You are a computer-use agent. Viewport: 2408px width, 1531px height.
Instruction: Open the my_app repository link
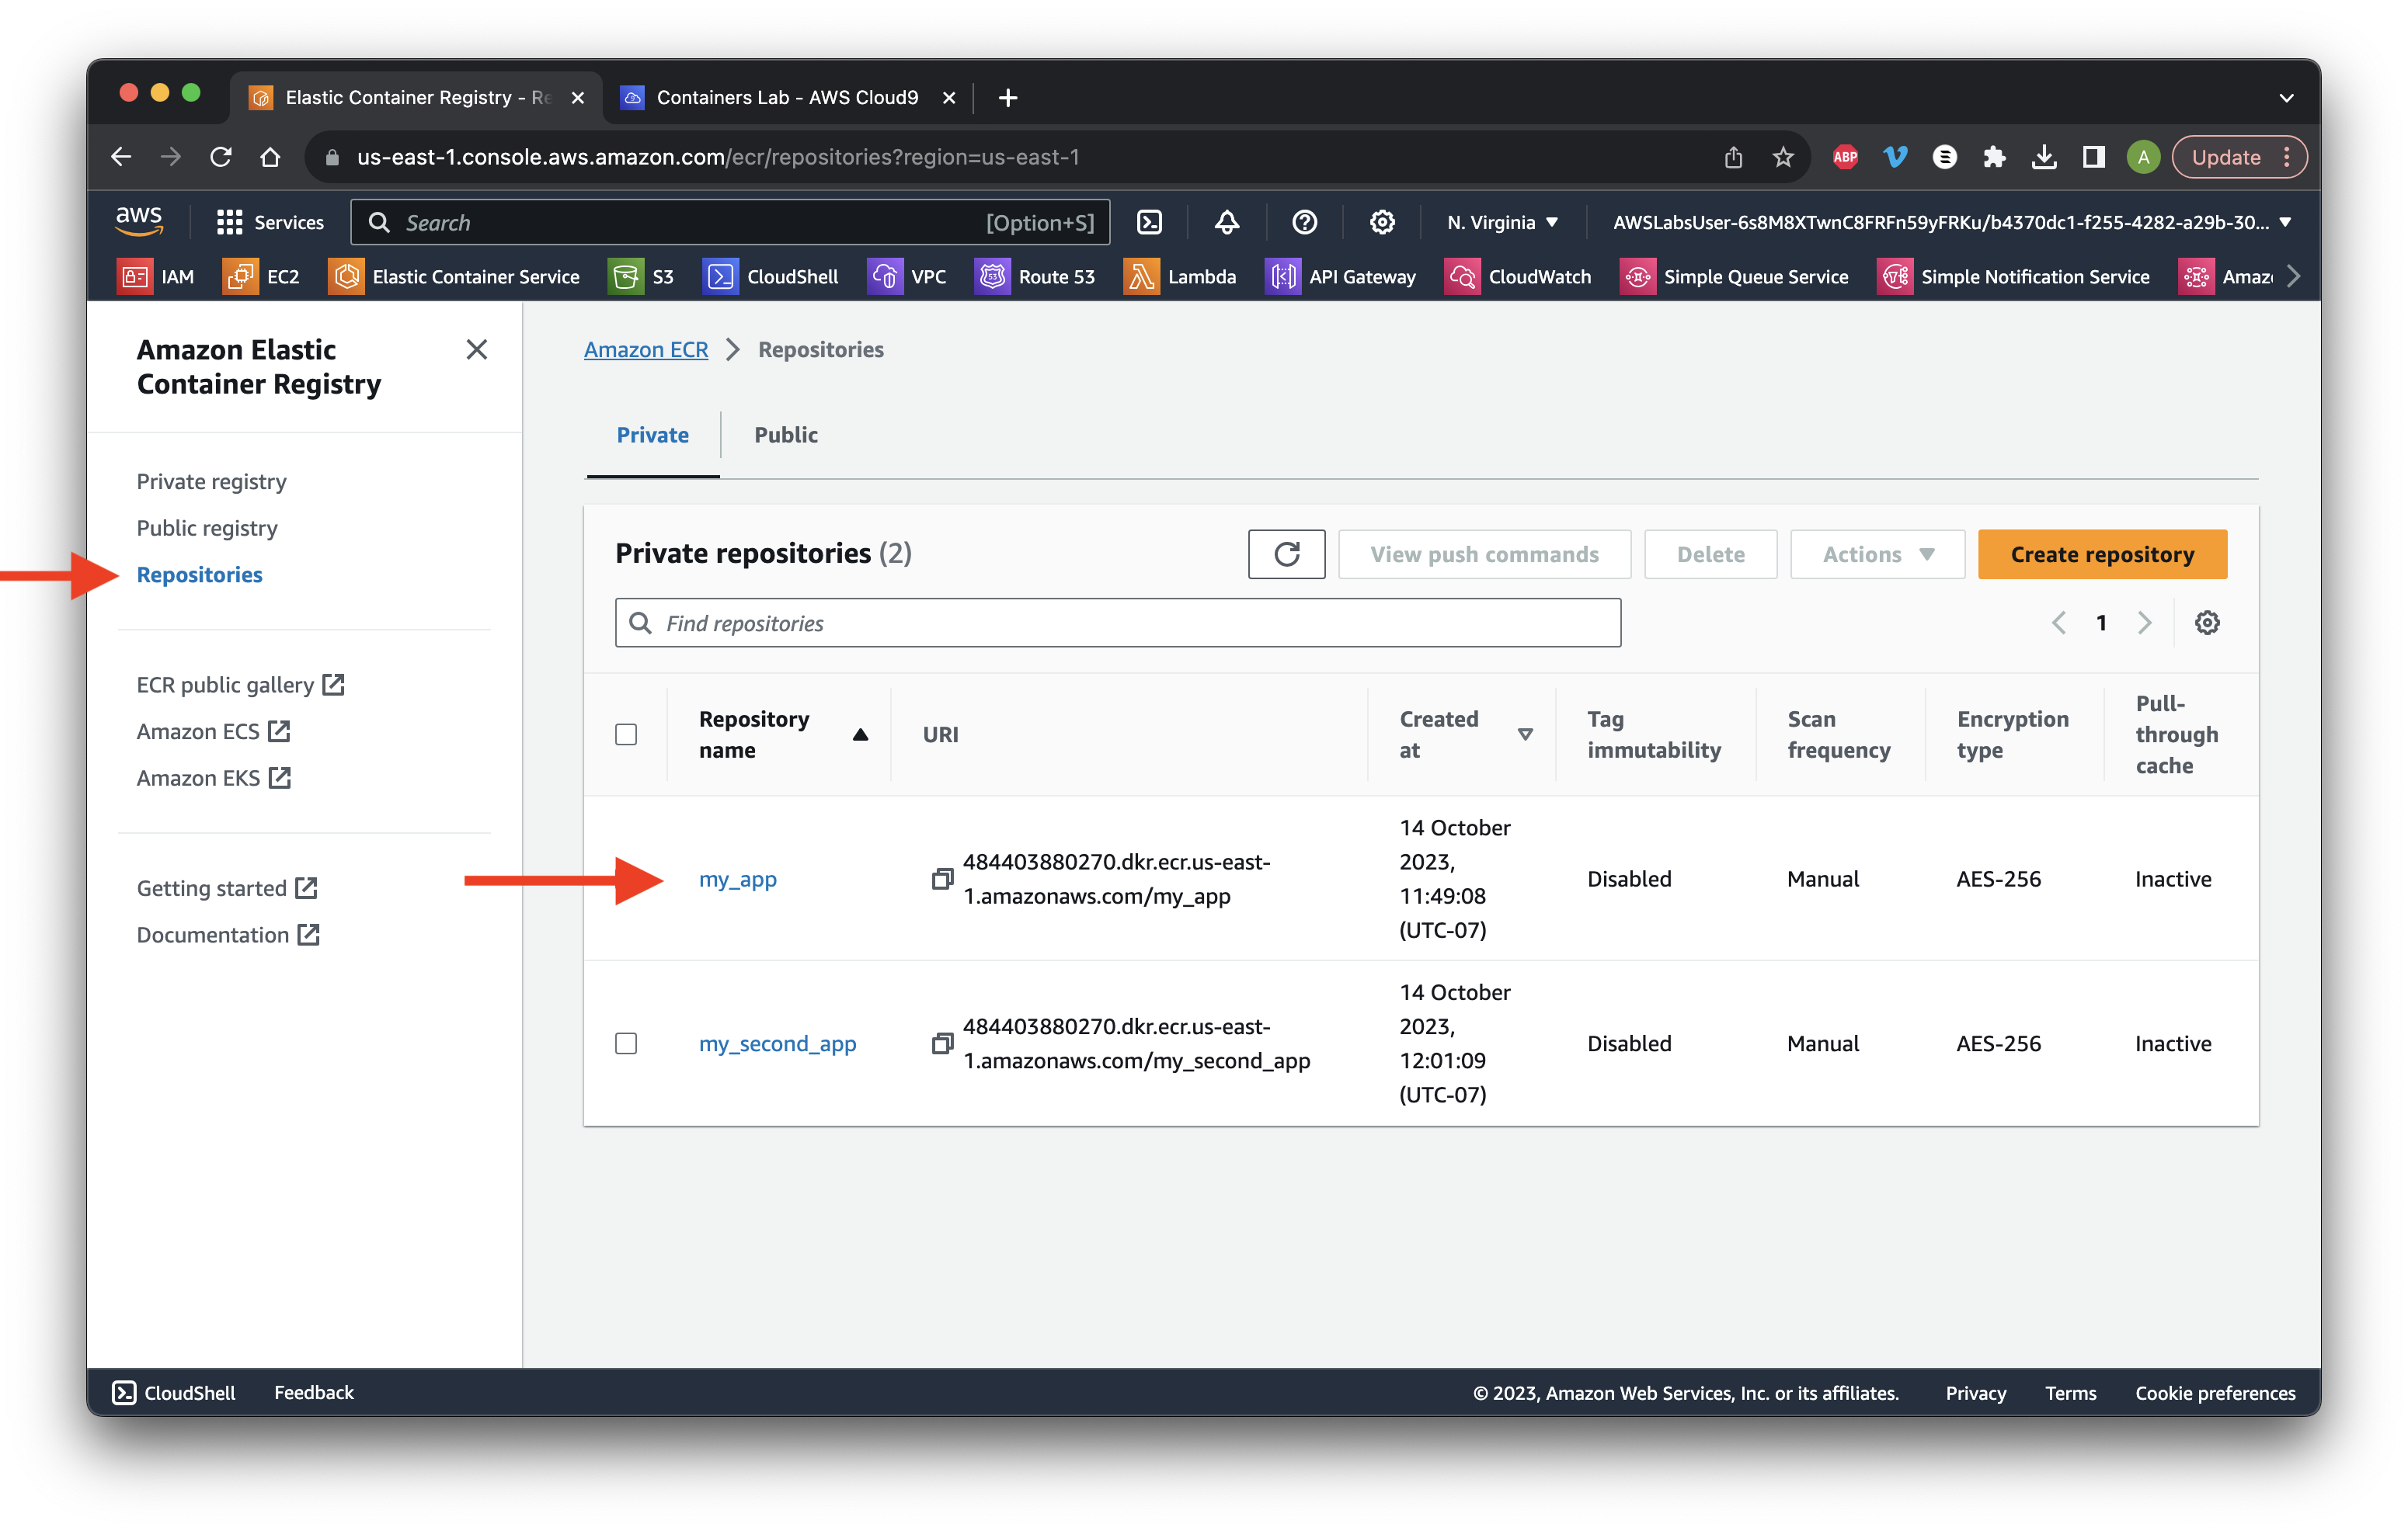(737, 878)
